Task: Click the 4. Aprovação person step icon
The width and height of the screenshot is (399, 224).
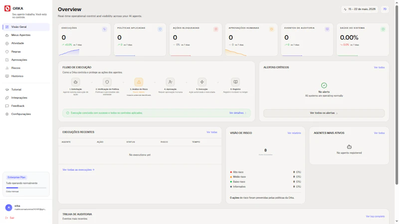Action: pyautogui.click(x=170, y=82)
